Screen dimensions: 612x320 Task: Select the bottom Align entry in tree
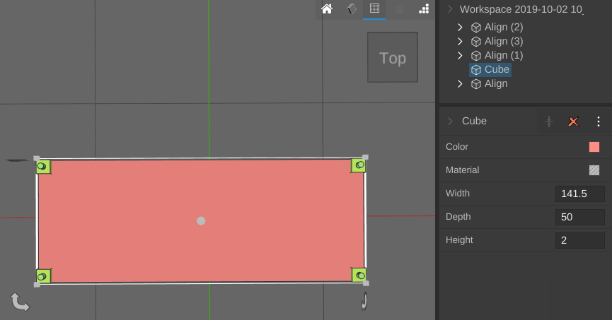tap(496, 83)
